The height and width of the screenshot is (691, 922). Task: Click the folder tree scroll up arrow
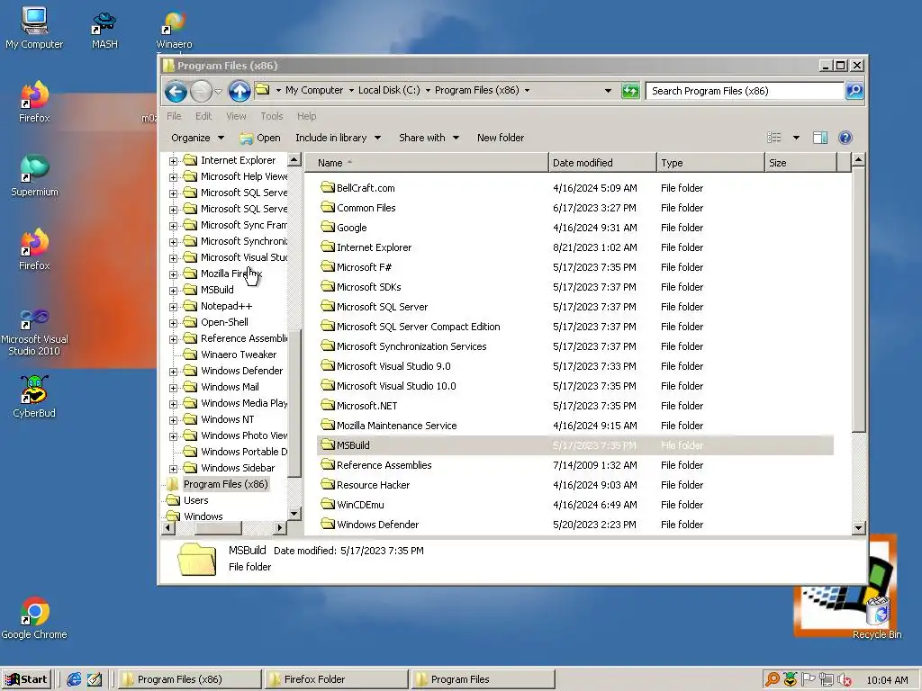(x=294, y=160)
